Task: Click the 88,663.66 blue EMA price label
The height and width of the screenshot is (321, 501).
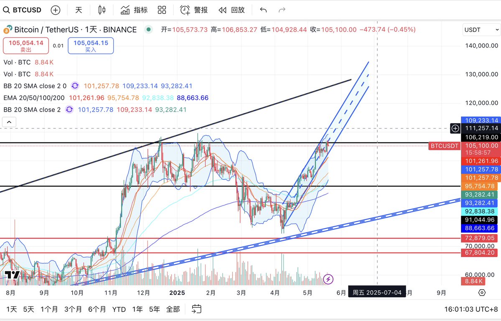Action: [479, 228]
